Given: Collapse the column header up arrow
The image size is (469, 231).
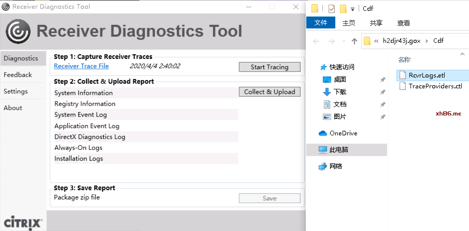Looking at the screenshot, I should pos(462,54).
